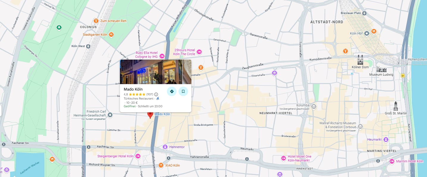Image resolution: width=427 pixels, height=177 pixels.
Task: Click the purple museum marker on Zeughausstraße
Action: 274,73
